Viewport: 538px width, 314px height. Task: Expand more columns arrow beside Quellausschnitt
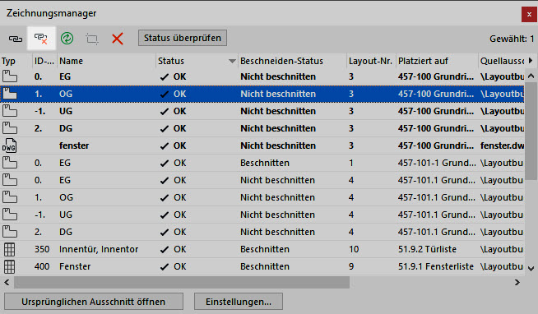click(531, 61)
